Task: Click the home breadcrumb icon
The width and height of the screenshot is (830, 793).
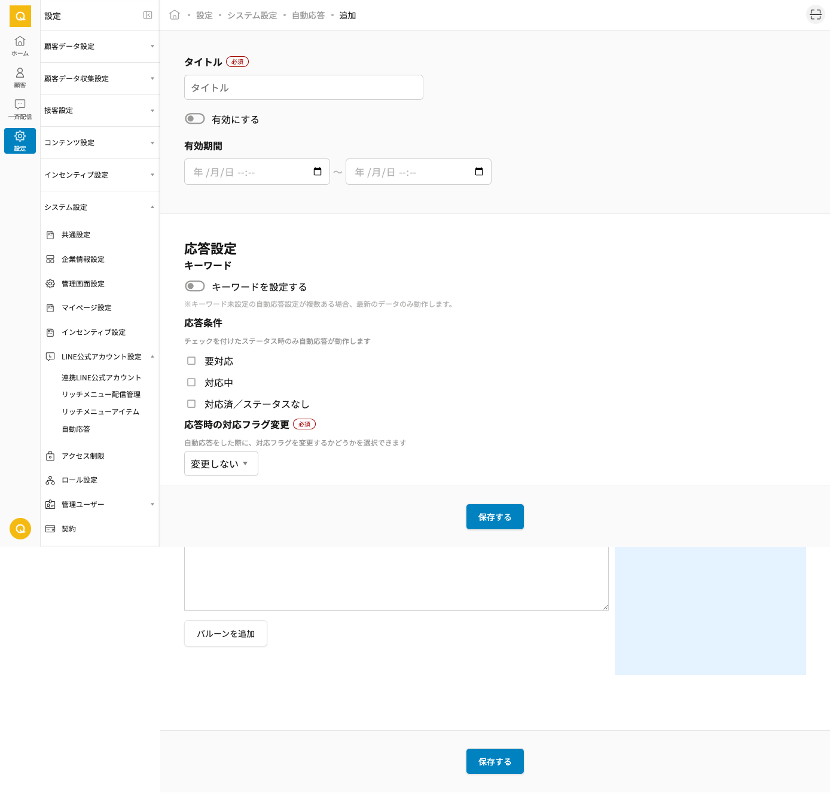Action: (175, 16)
